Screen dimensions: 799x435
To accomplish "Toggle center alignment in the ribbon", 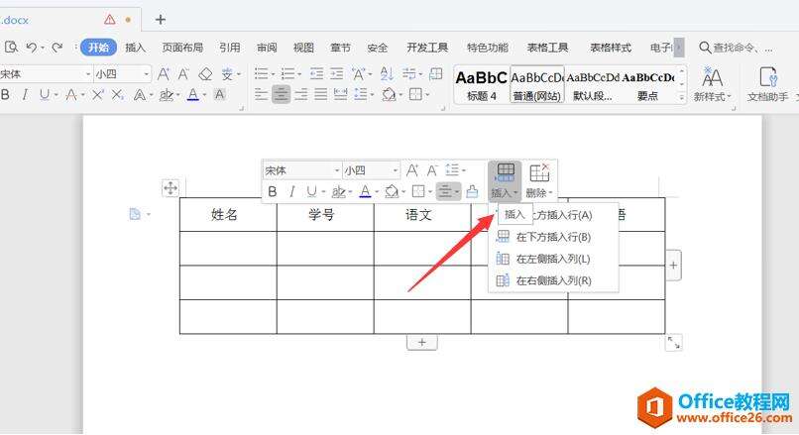I will (x=281, y=95).
